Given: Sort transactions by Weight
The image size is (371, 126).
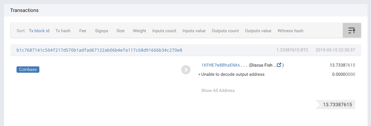Looking at the screenshot, I should [x=139, y=31].
